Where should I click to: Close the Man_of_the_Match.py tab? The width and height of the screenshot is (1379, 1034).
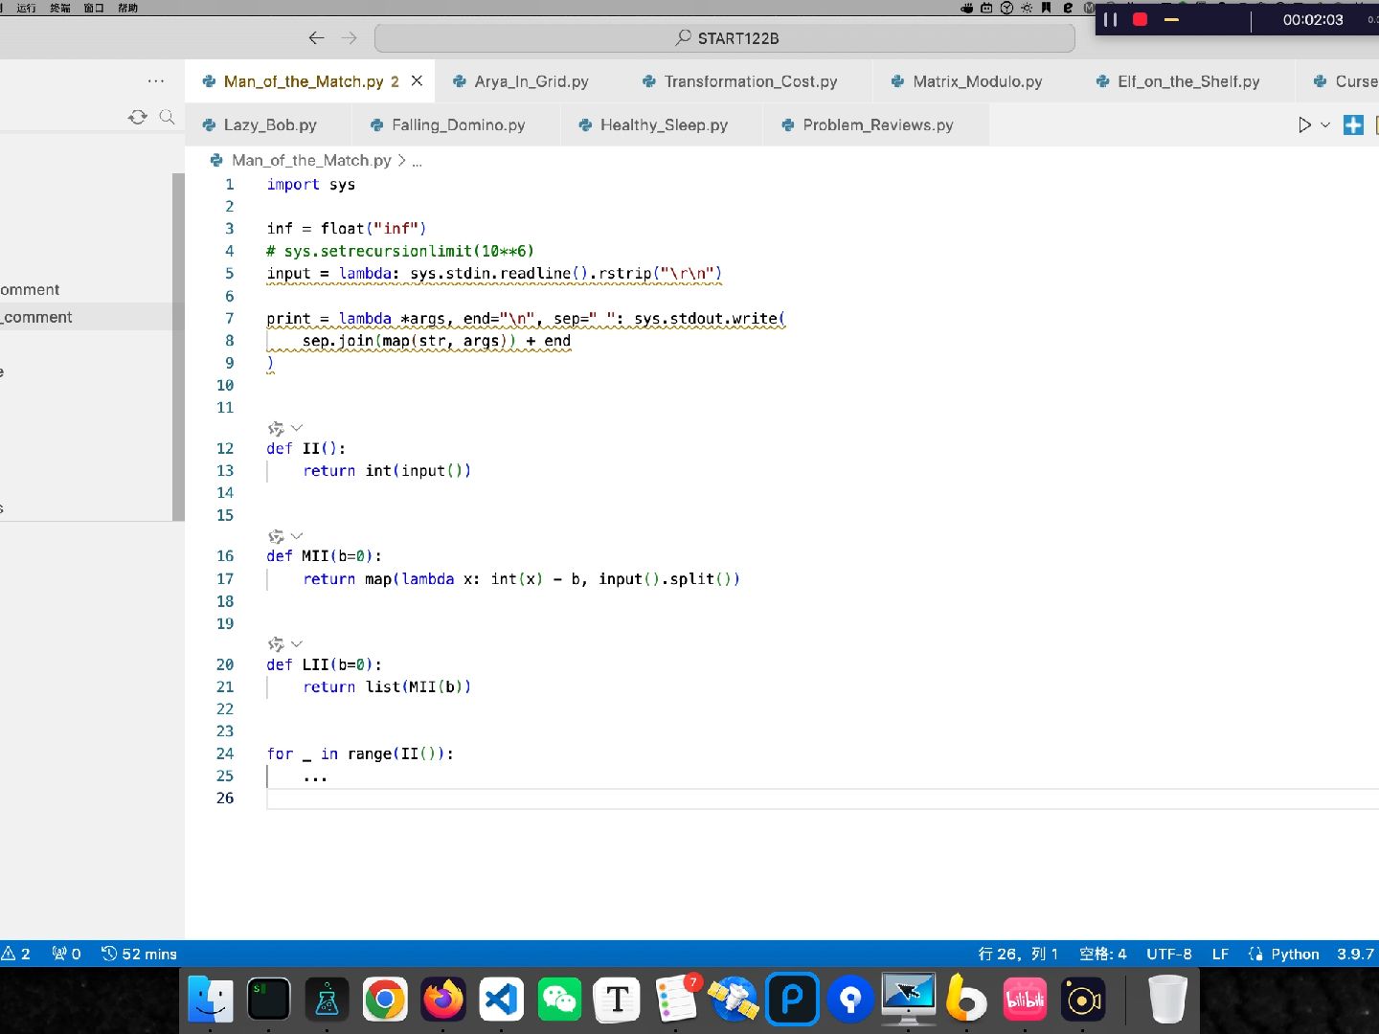coord(417,81)
